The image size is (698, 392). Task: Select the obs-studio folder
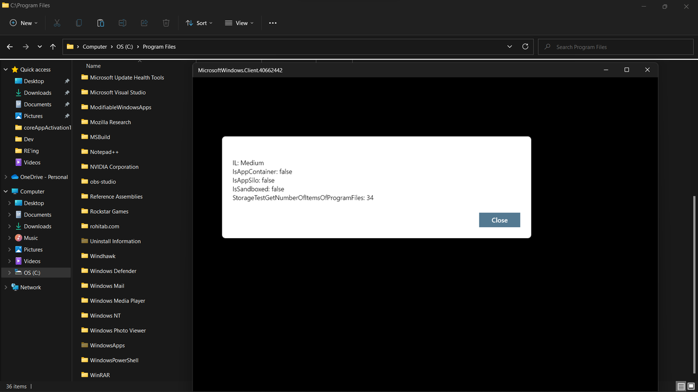98,182
